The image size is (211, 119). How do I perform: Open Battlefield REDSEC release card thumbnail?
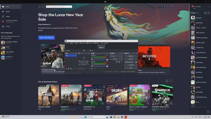coord(49,95)
